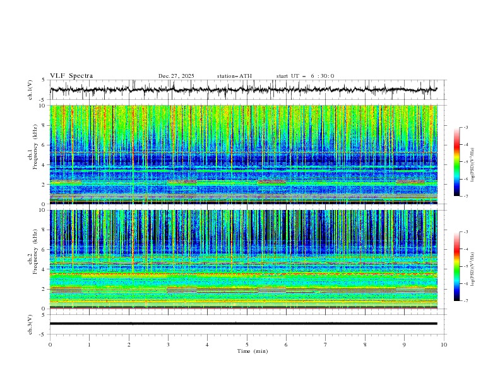Click the ch.1 spectrogram color scale bar
Image resolution: width=500 pixels, height=387 pixels.
click(456, 162)
